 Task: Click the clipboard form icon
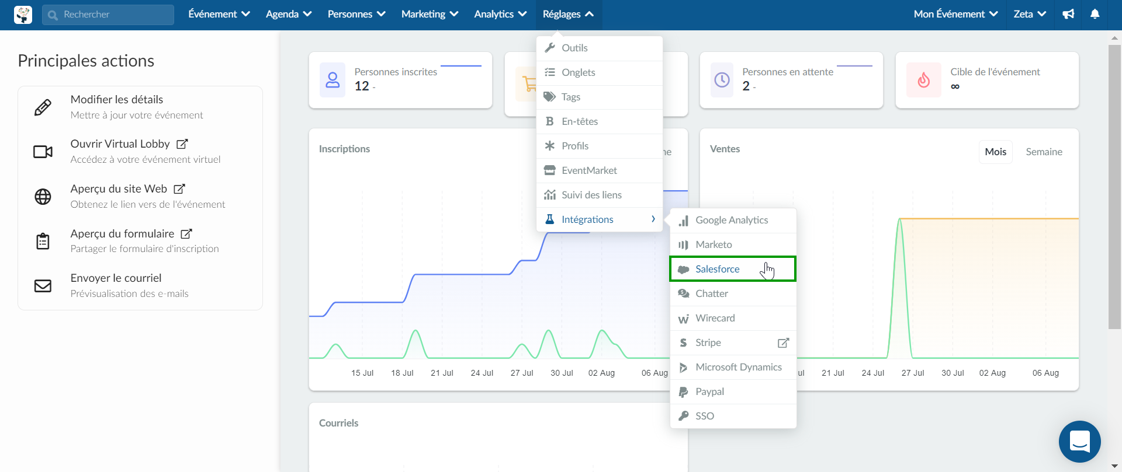43,241
